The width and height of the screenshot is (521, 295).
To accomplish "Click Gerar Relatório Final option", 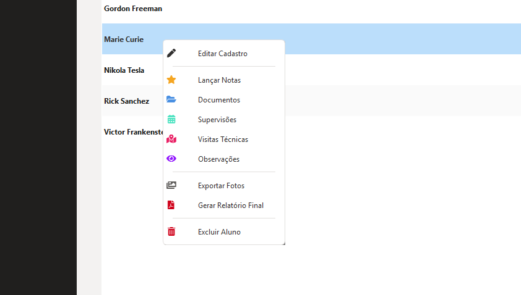I will tap(231, 206).
